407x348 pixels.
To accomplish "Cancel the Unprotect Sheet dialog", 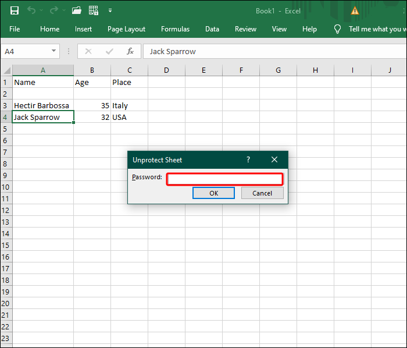I will pos(262,193).
